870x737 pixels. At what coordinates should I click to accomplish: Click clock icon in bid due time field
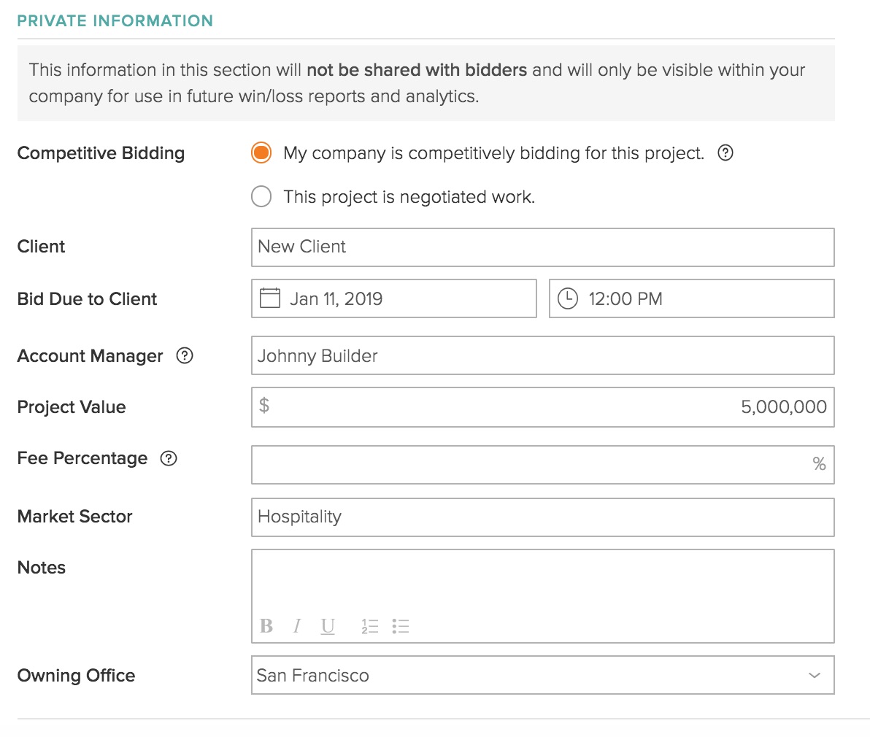[567, 298]
